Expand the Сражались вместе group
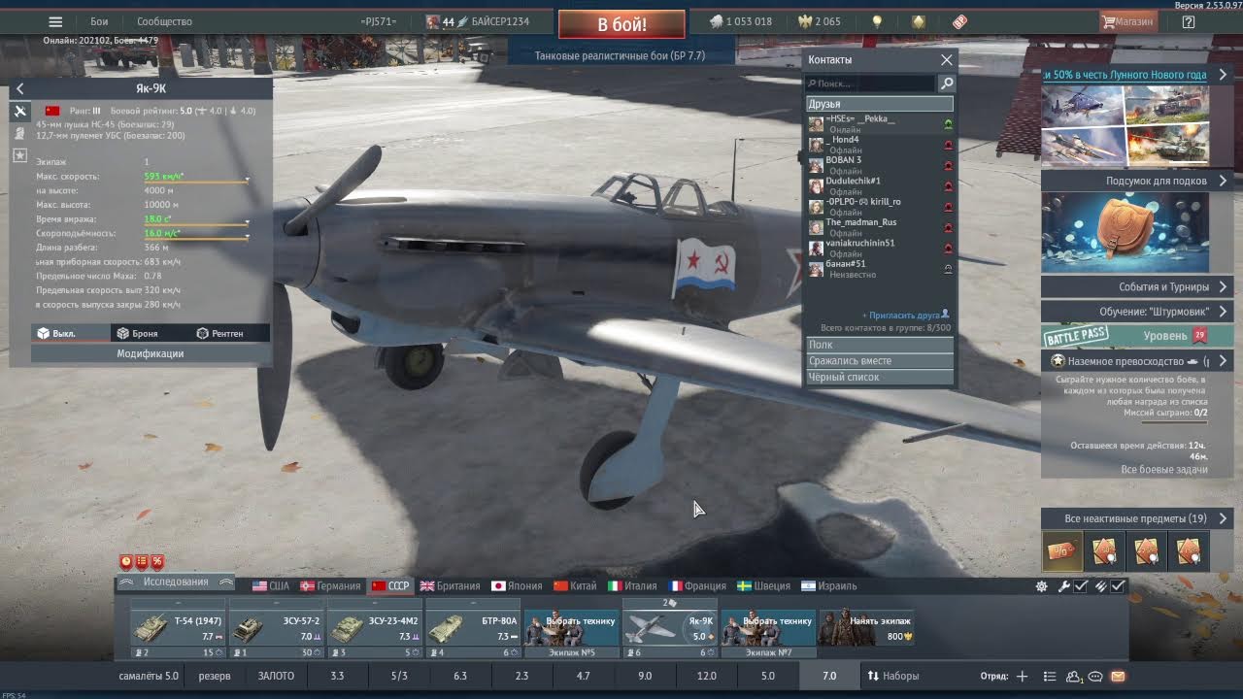 click(x=880, y=360)
